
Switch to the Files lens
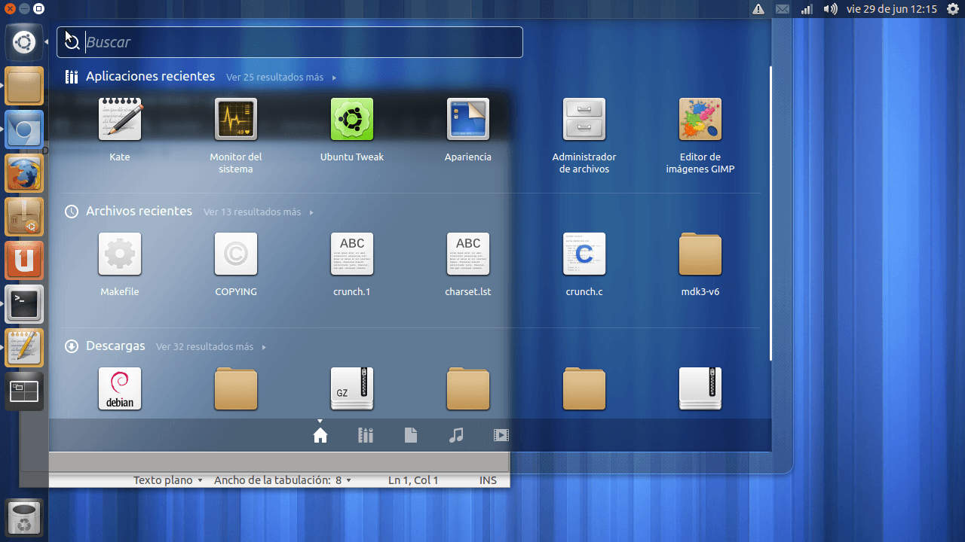pos(411,435)
